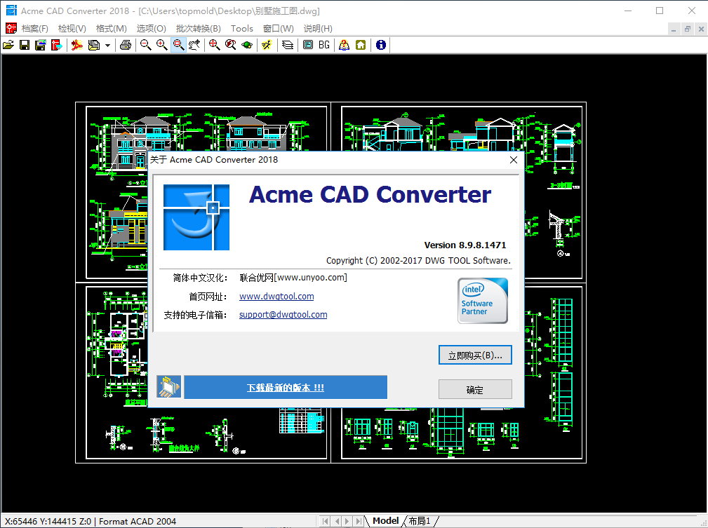Open the Layers stack icon
Viewport: 708px width, 528px height.
[x=288, y=45]
